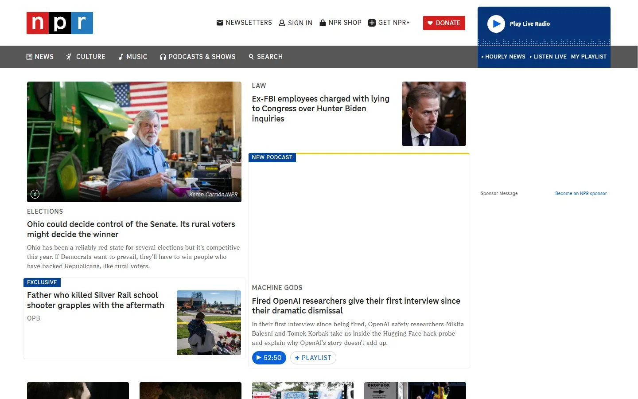Screen dimensions: 638x399
Task: Click the Culture section icon
Action: (69, 57)
